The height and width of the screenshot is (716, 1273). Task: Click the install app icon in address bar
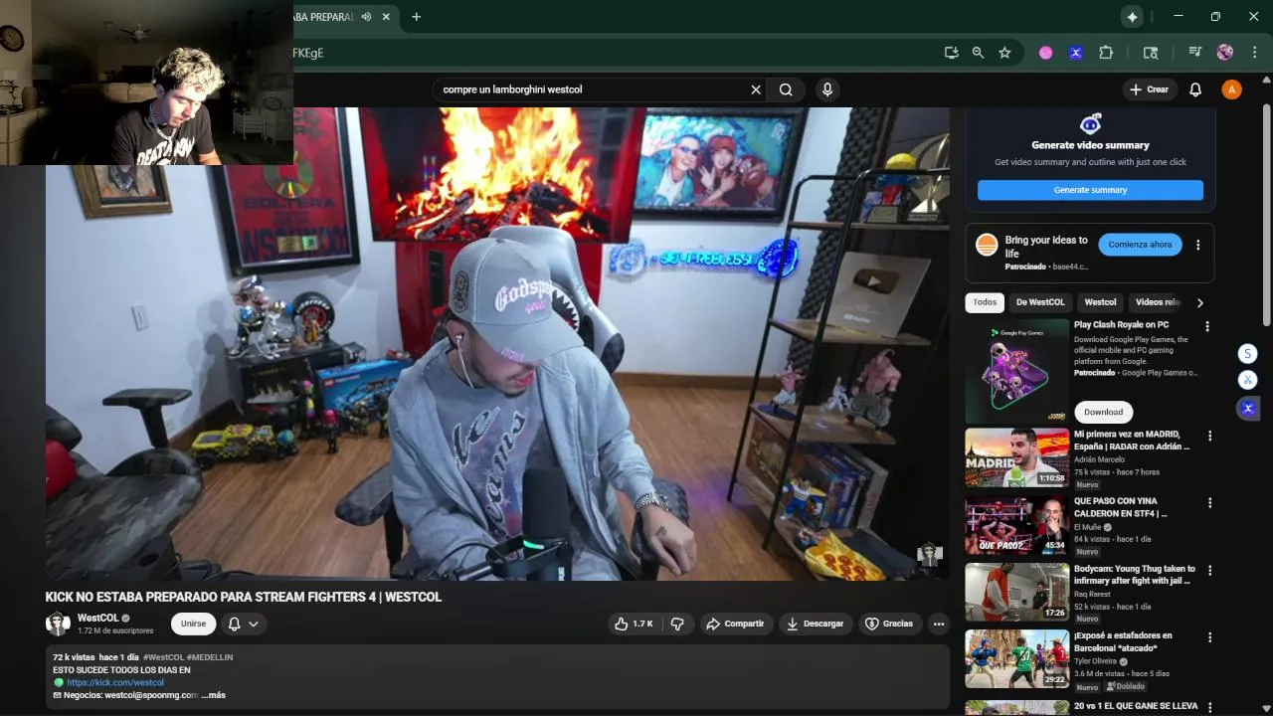[952, 53]
